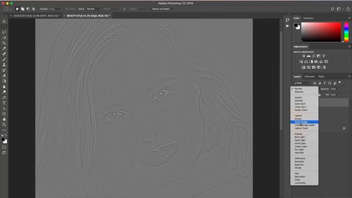This screenshot has height=198, width=352.
Task: Toggle the pixel layer filter
Action: [315, 83]
